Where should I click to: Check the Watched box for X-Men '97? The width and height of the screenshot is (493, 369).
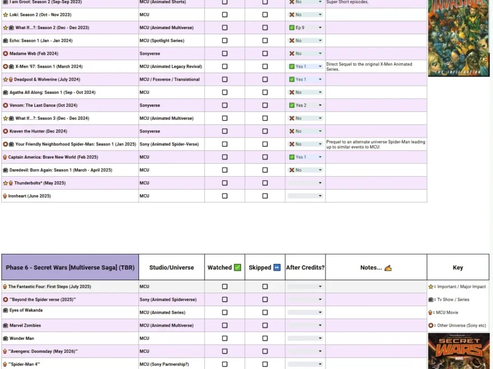click(225, 66)
